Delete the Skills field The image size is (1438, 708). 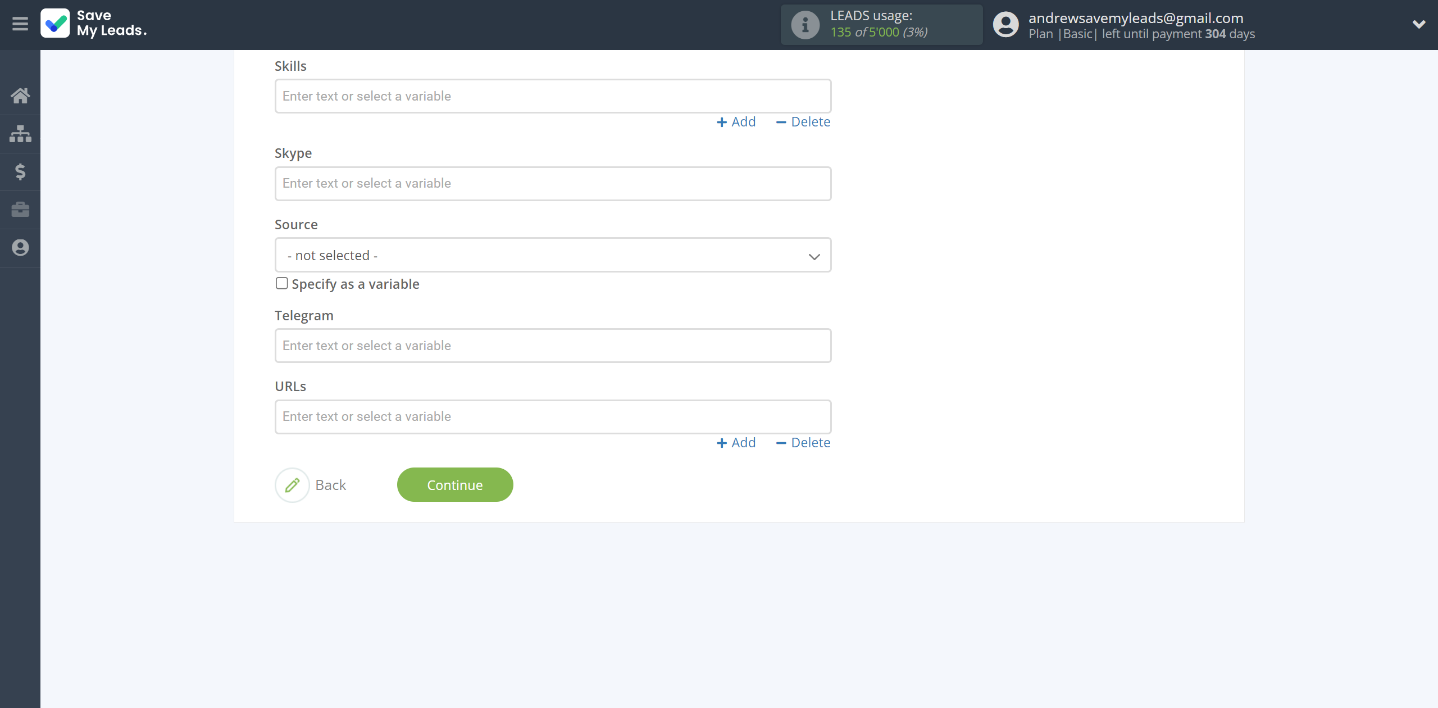[803, 122]
